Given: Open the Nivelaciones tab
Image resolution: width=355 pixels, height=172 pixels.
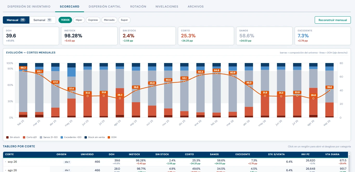Looking at the screenshot, I should pyautogui.click(x=167, y=6).
